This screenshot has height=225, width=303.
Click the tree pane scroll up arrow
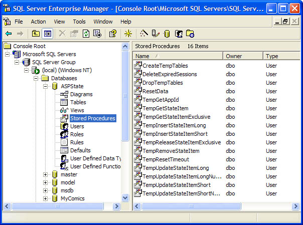coord(125,46)
